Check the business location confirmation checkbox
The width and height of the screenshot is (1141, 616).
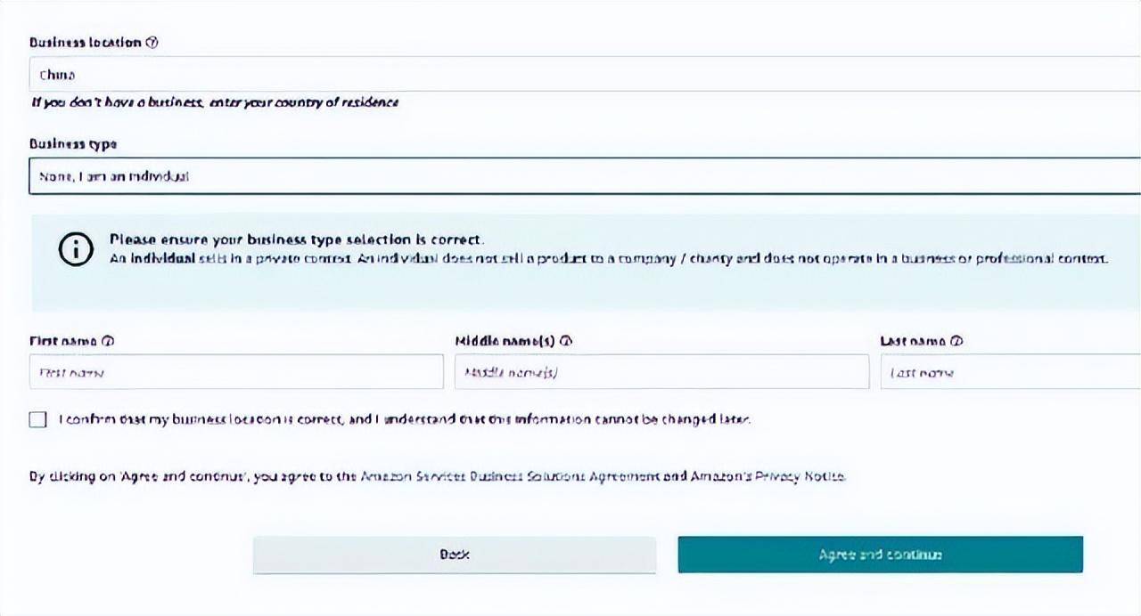click(37, 419)
